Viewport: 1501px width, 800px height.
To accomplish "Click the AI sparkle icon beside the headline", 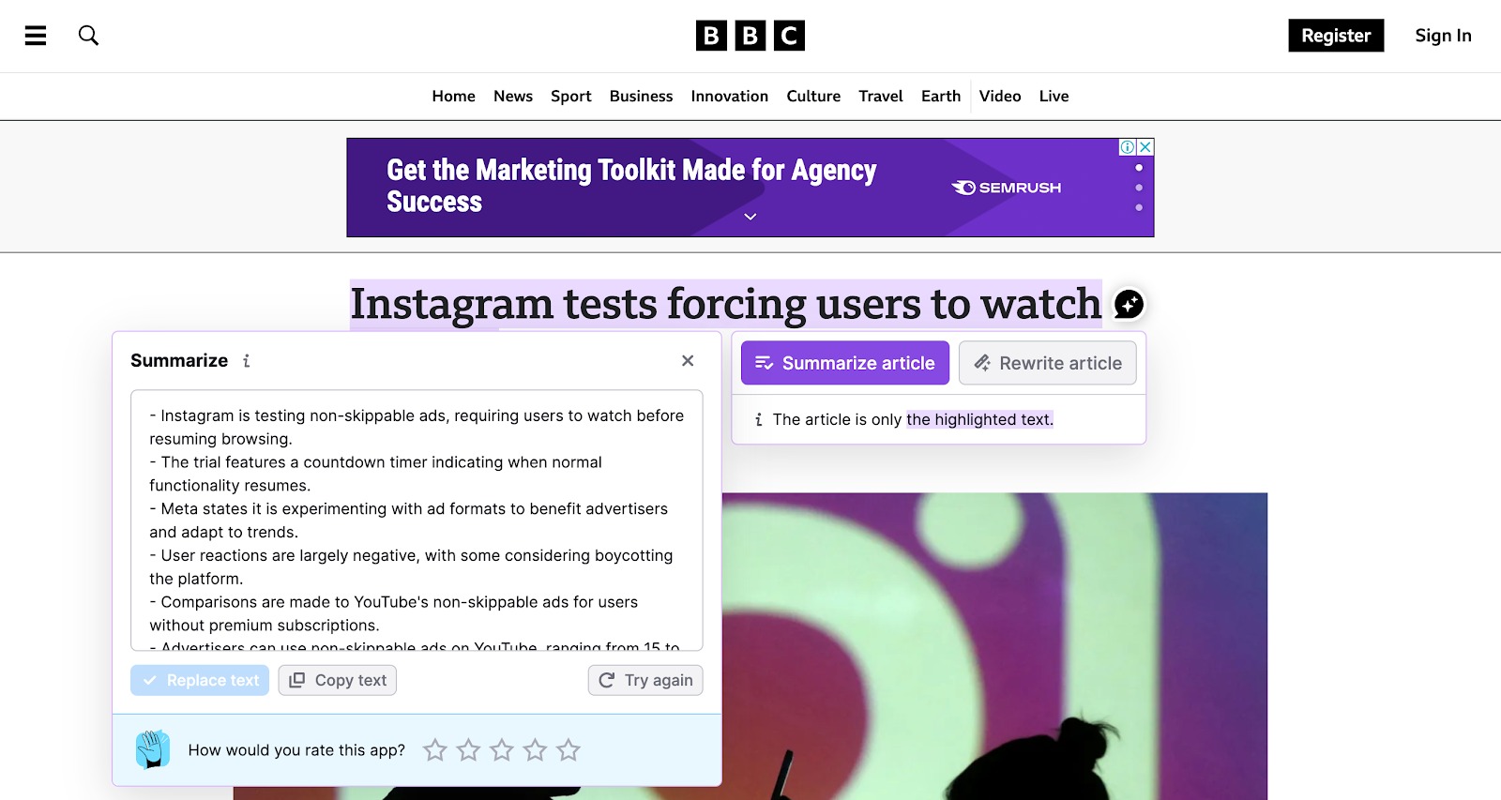I will coord(1129,304).
